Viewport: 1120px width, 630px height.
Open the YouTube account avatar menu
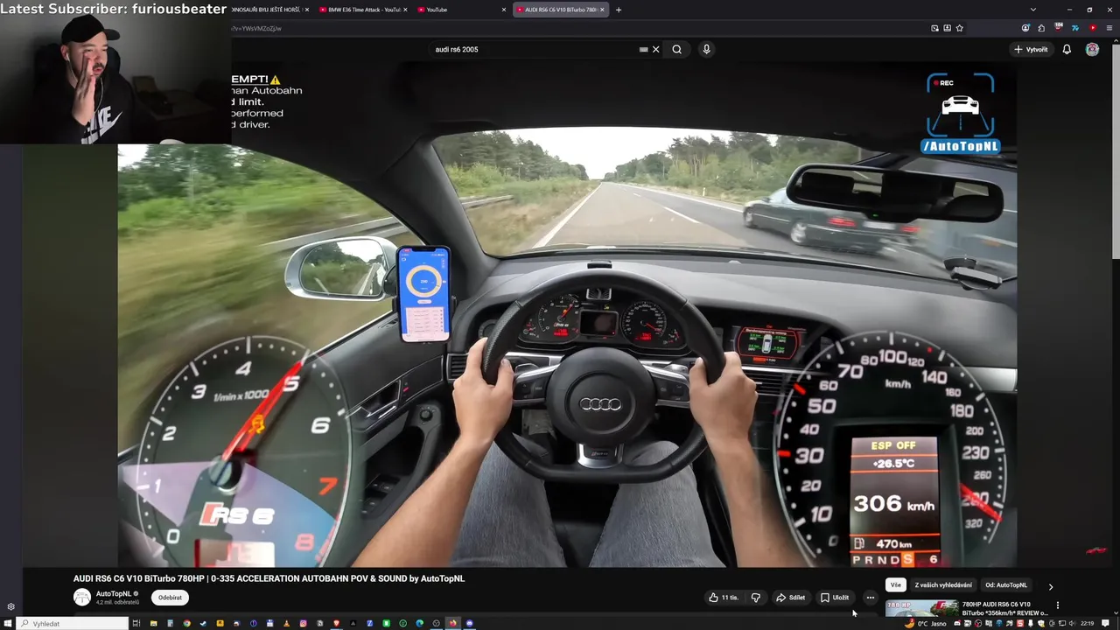pyautogui.click(x=1092, y=50)
